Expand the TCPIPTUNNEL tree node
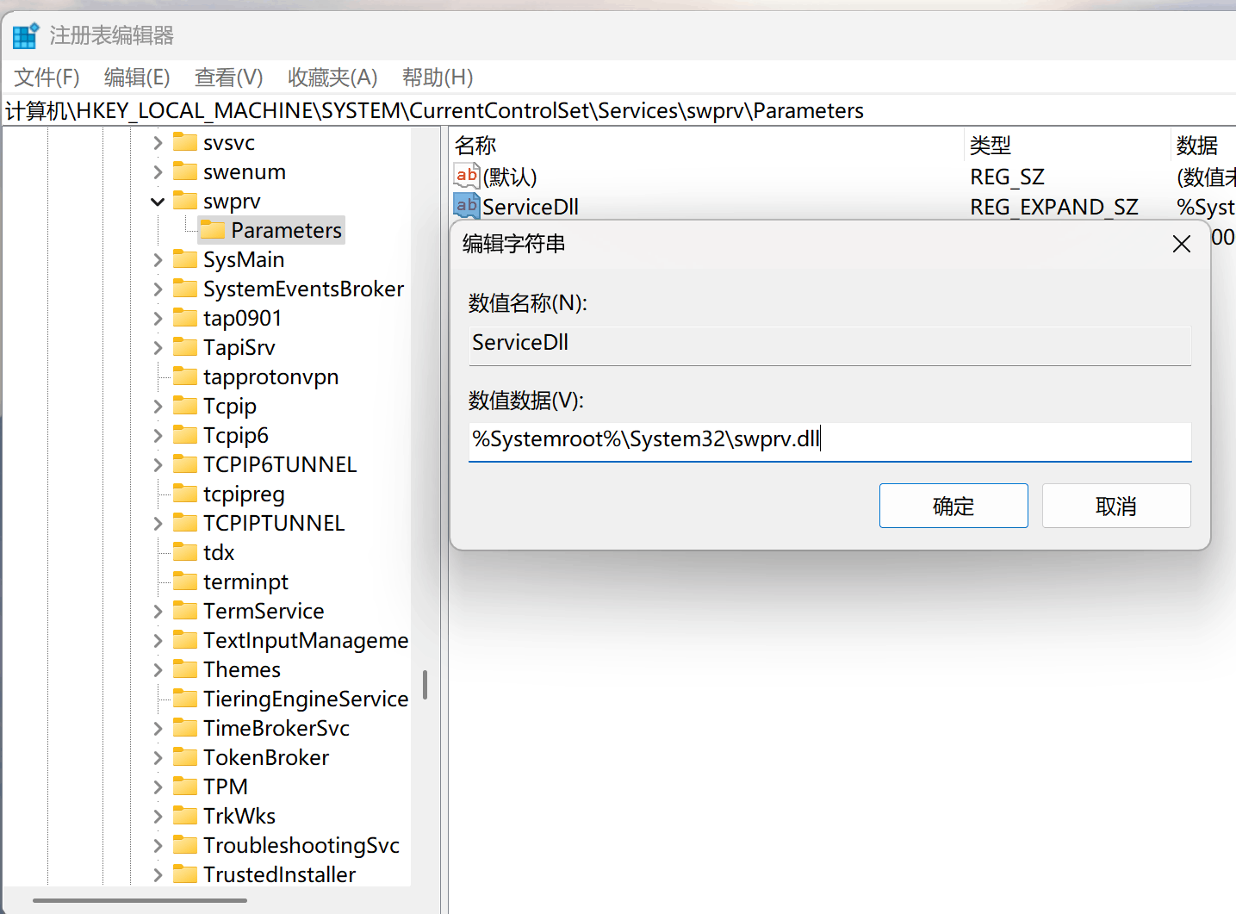The image size is (1236, 914). pyautogui.click(x=158, y=524)
